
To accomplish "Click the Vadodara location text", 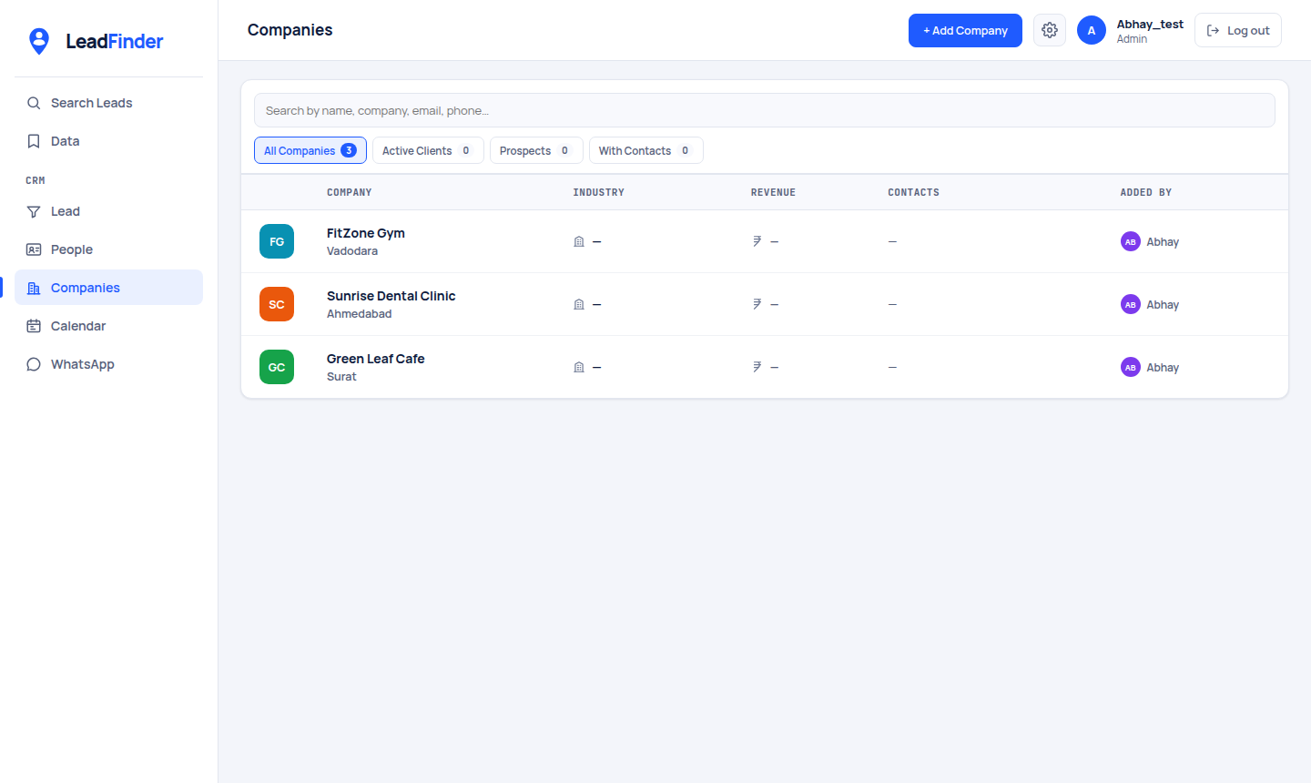I will click(352, 251).
